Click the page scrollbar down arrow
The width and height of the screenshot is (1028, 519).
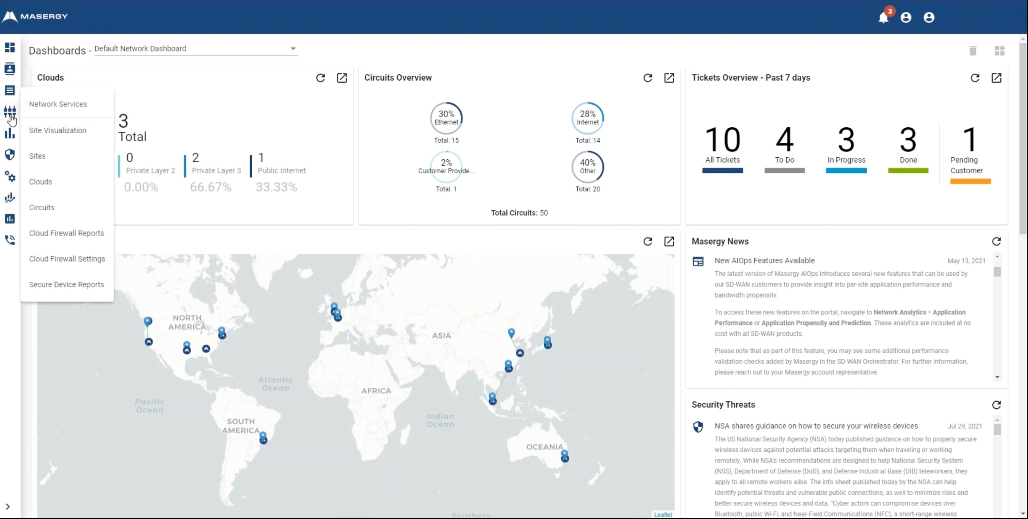click(1023, 514)
